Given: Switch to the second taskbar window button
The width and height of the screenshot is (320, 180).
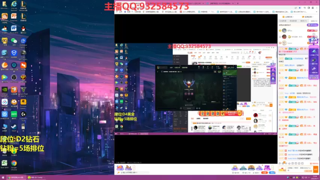Looking at the screenshot, I should pos(36,178).
